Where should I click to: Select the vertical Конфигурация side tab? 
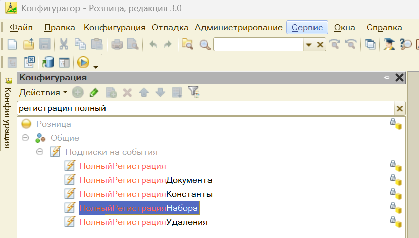pos(8,111)
